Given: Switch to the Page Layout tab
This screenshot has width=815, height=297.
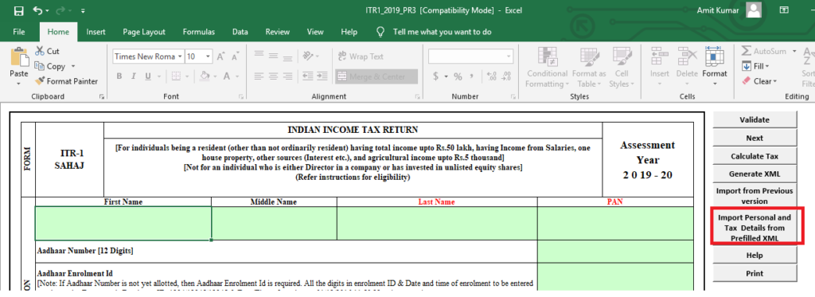Looking at the screenshot, I should click(x=144, y=32).
